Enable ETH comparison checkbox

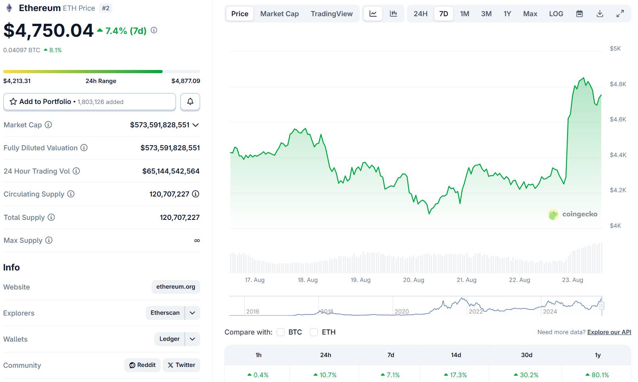pyautogui.click(x=314, y=332)
